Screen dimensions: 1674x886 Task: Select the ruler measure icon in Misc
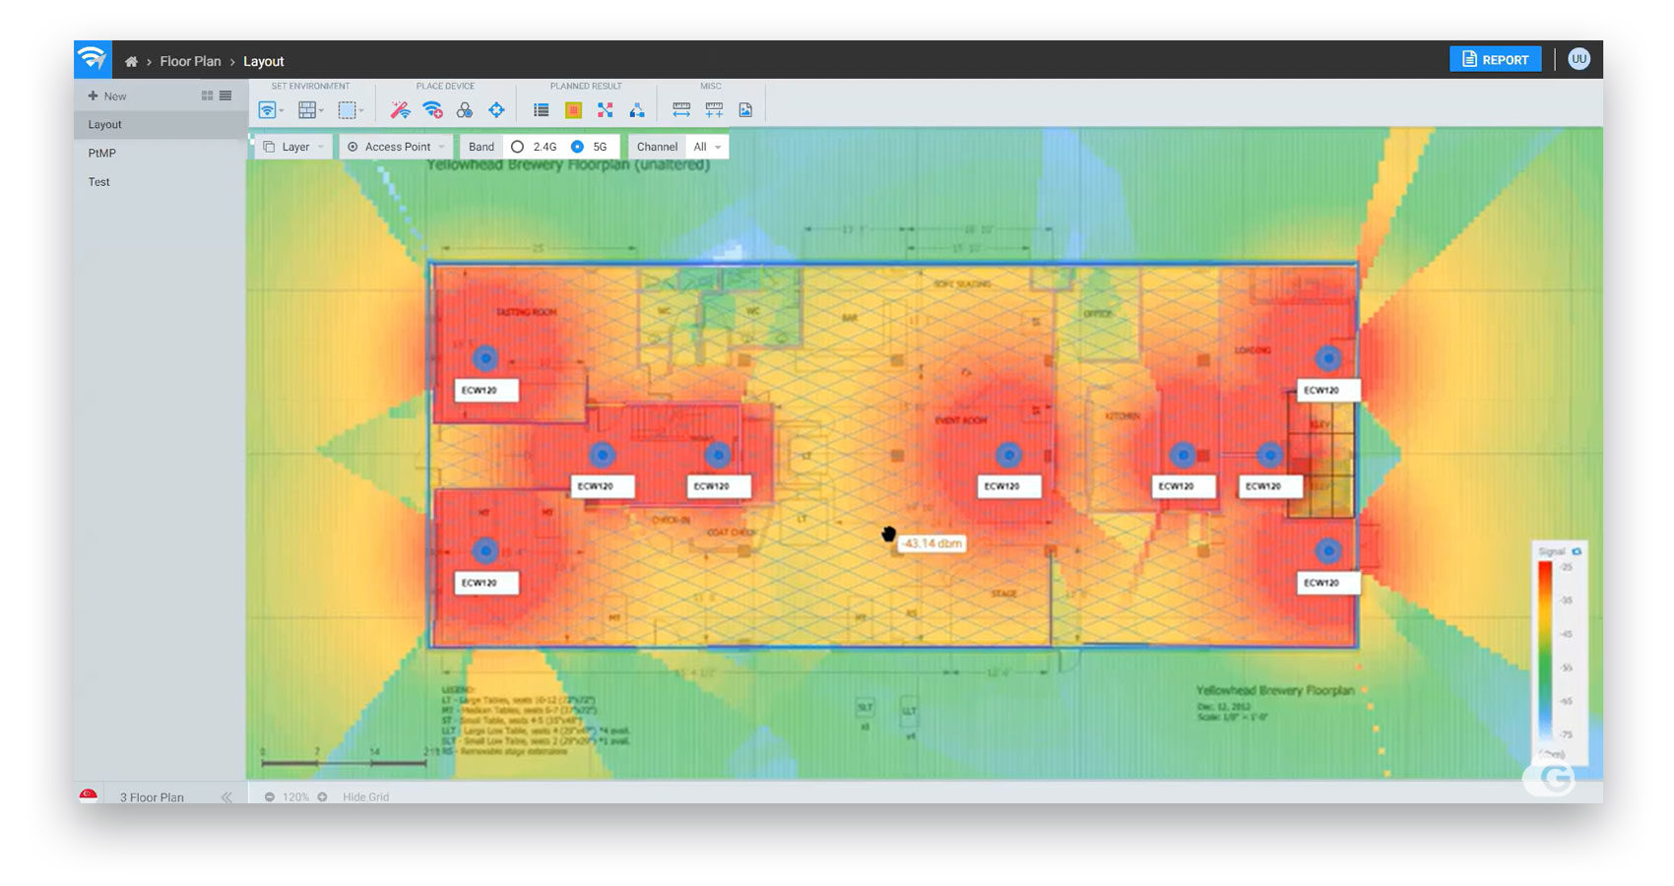click(x=681, y=110)
